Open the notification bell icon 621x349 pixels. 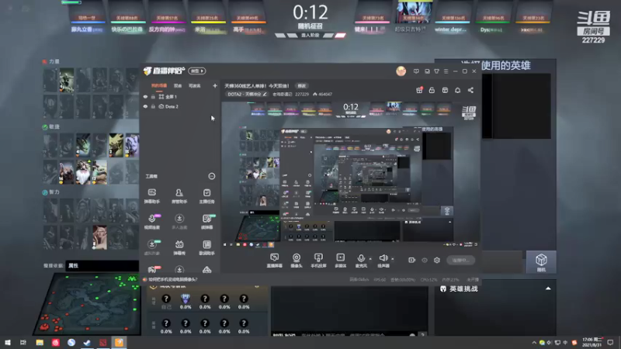coord(457,90)
